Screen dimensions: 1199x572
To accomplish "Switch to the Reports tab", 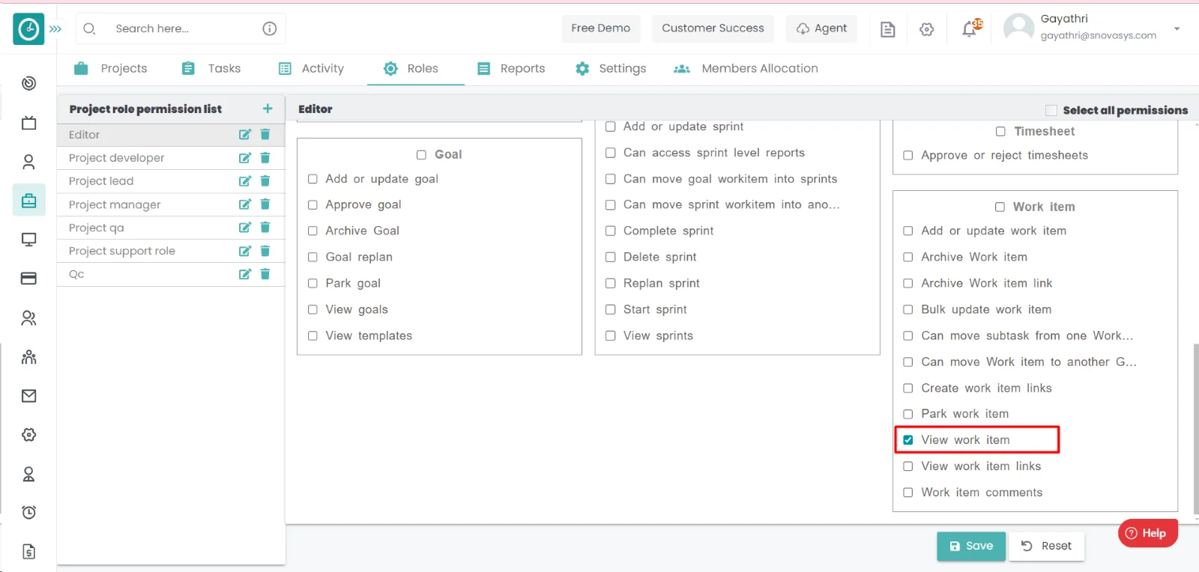I will tap(511, 68).
